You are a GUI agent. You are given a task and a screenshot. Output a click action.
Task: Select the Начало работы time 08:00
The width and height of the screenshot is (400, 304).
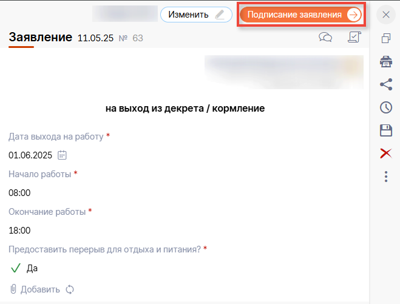(x=19, y=193)
